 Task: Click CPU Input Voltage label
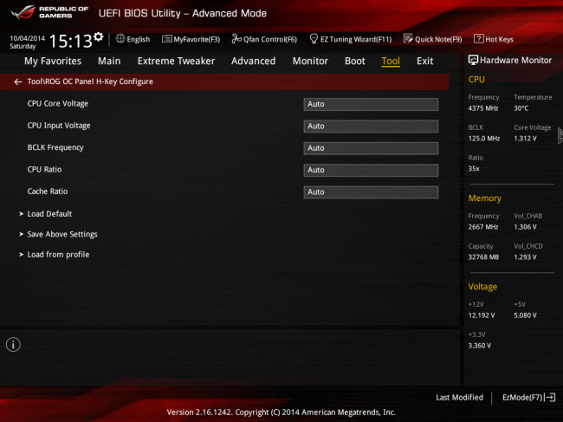pyautogui.click(x=59, y=126)
